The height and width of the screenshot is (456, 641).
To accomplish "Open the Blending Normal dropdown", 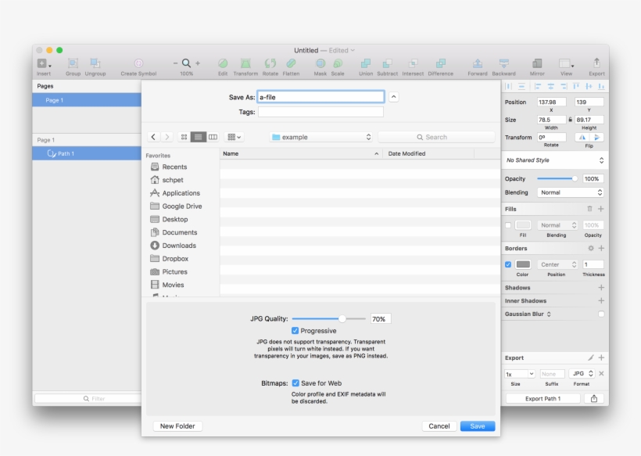I will click(x=571, y=192).
